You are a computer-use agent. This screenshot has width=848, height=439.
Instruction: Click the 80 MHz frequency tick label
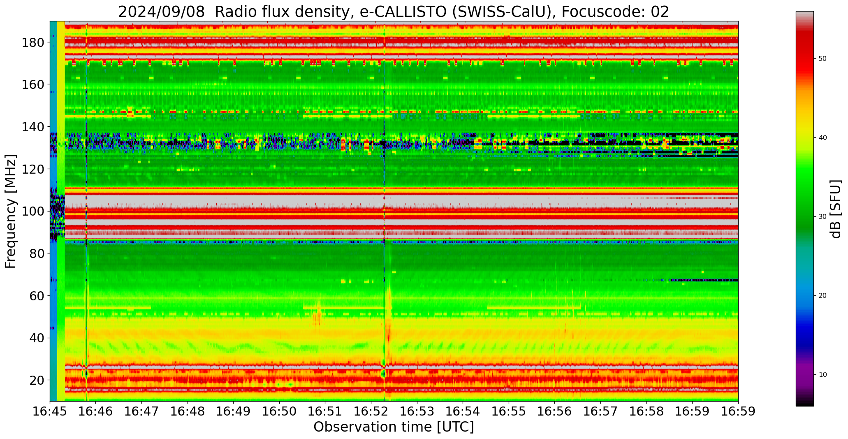coord(37,253)
